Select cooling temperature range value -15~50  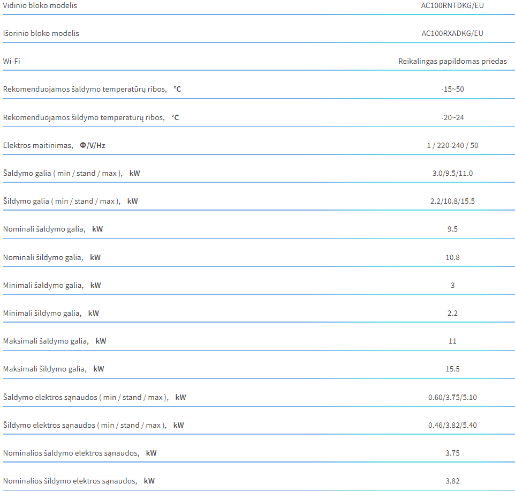coord(452,90)
